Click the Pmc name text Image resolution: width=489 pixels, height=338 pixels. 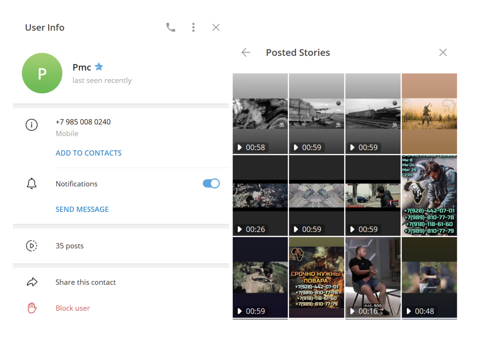pos(82,67)
